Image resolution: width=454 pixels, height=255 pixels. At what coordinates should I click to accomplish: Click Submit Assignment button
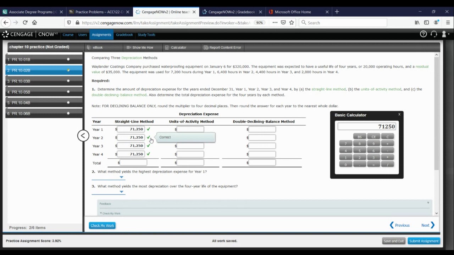point(424,241)
